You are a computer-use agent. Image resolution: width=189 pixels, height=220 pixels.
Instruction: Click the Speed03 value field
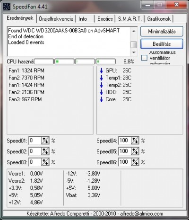point(35,162)
